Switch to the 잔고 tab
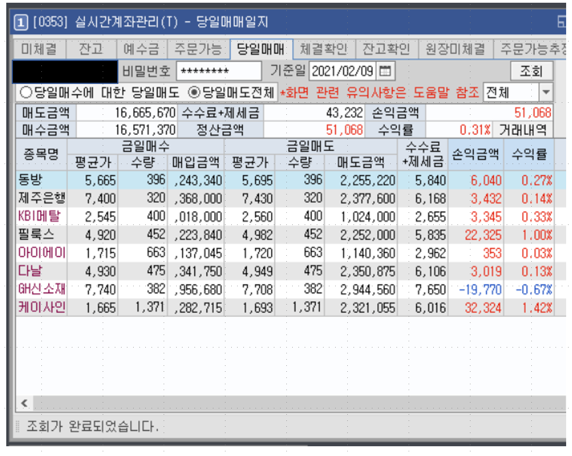 91,49
